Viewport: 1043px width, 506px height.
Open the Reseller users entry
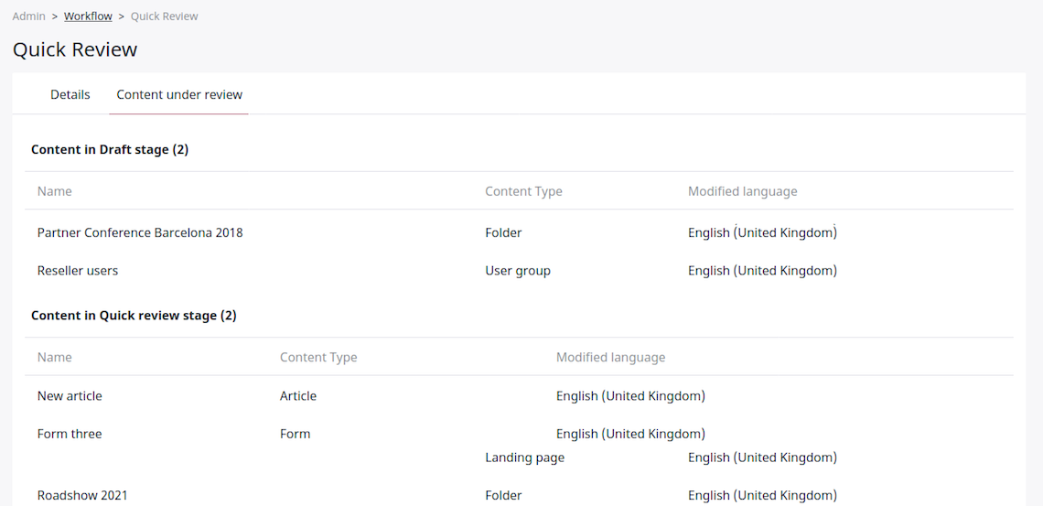tap(78, 271)
